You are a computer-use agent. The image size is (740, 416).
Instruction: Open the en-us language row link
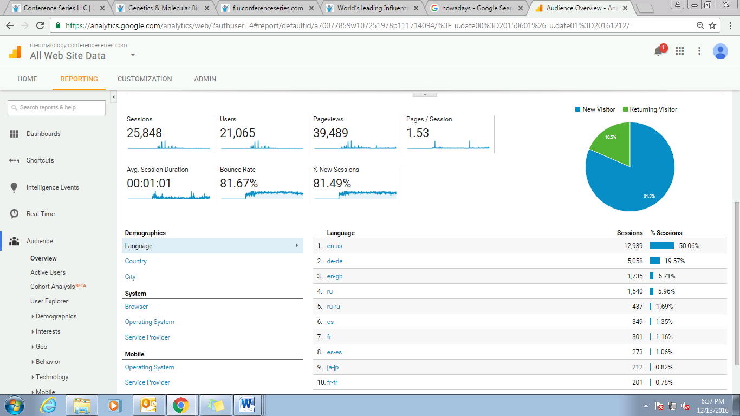click(x=334, y=246)
